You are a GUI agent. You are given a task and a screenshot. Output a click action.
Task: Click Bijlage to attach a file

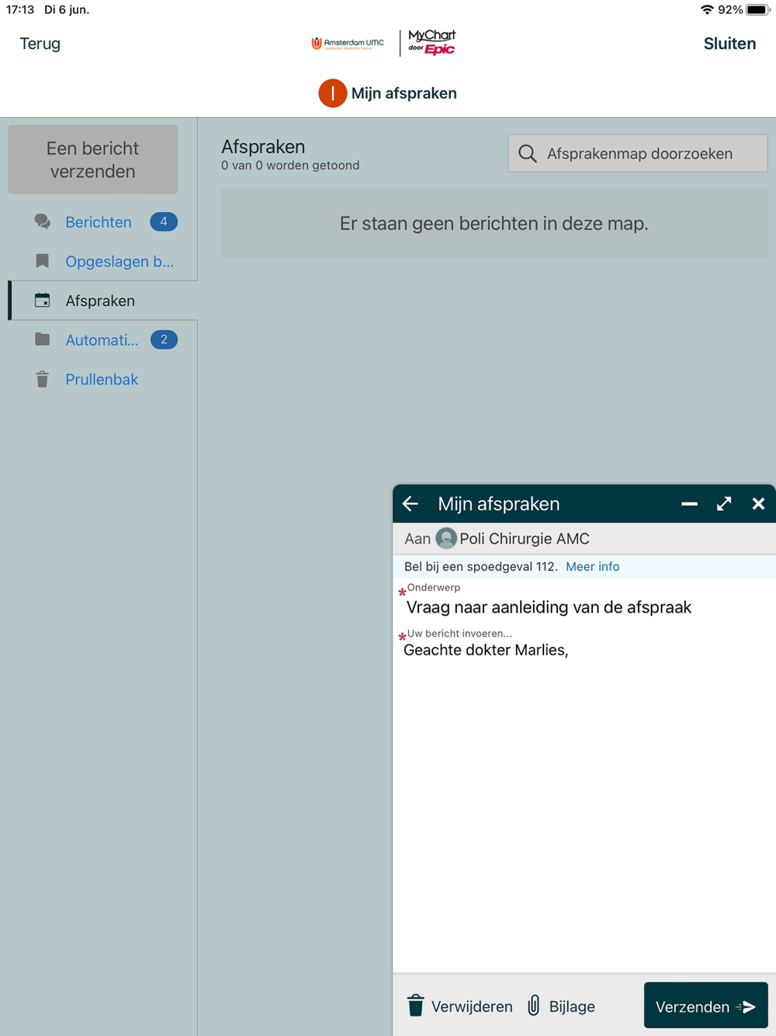coord(572,1006)
